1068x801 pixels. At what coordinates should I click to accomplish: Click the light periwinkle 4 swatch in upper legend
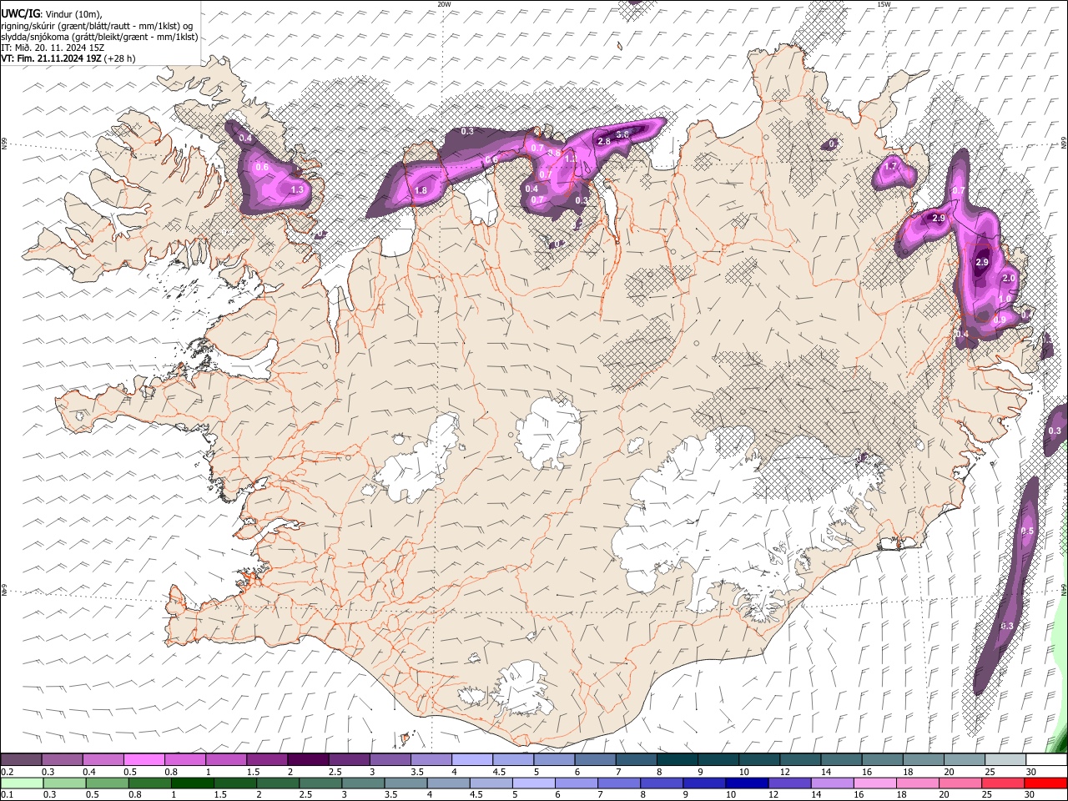[x=471, y=760]
